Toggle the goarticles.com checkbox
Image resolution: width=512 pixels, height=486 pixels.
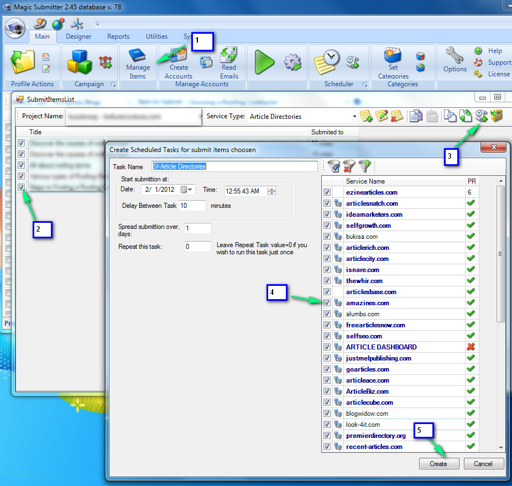coord(327,369)
